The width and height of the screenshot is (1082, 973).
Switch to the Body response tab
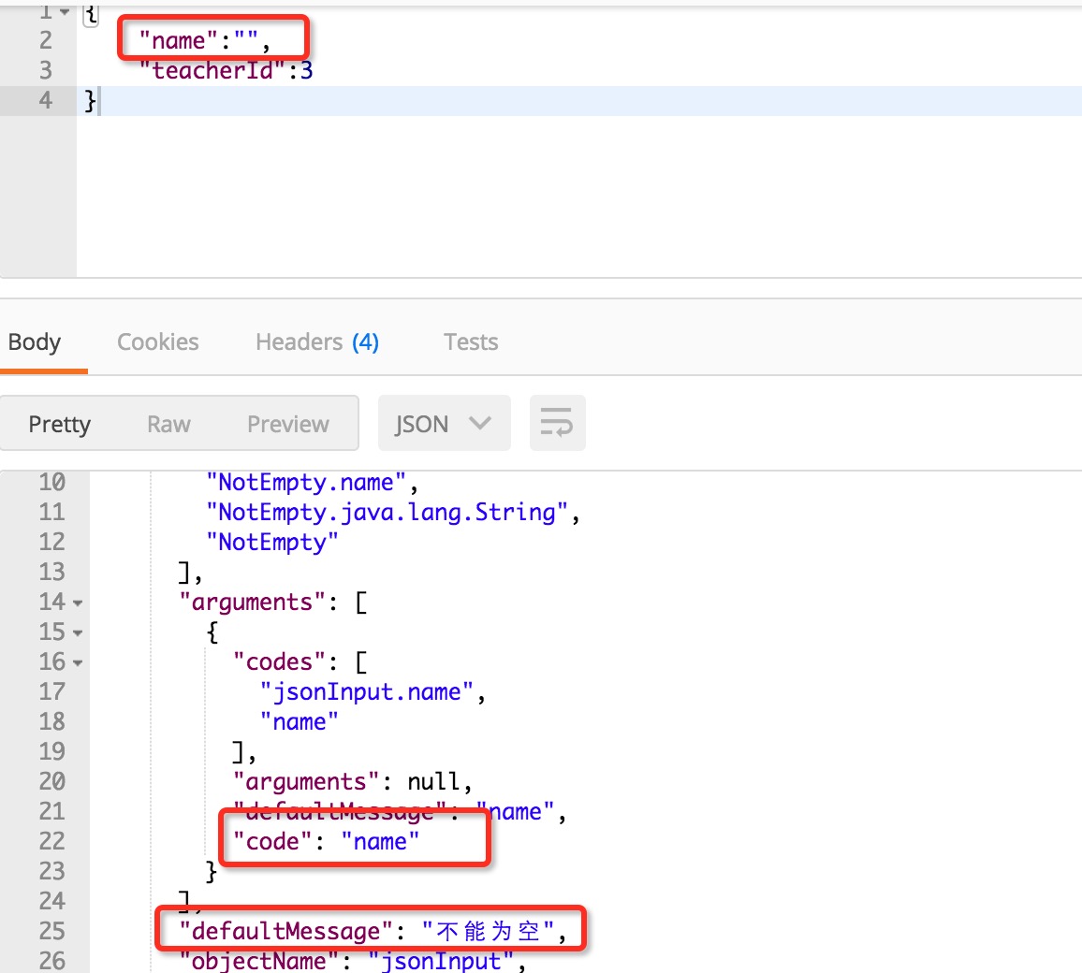coord(35,342)
